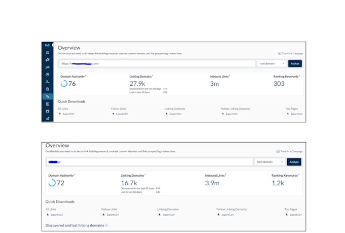Export CSV for Follow Linking Domains, lower panel

point(226,215)
